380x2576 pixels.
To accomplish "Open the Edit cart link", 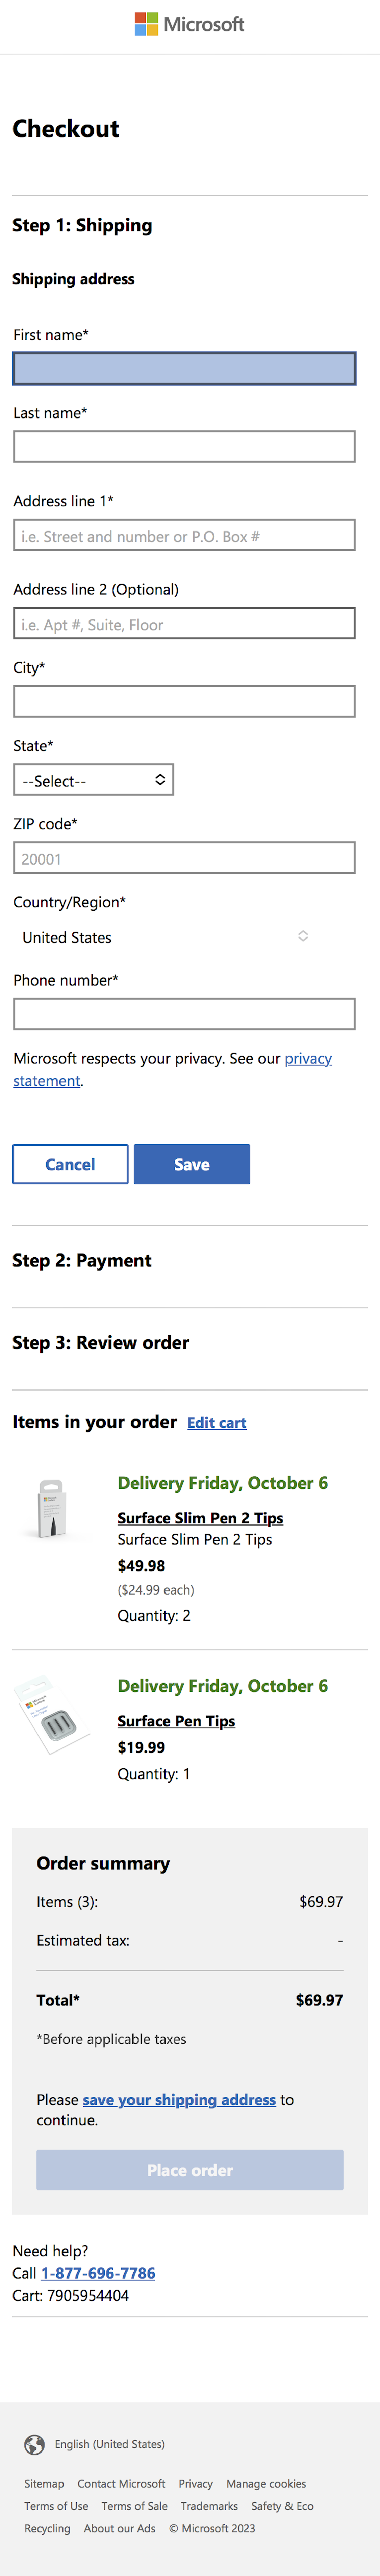I will [217, 1423].
